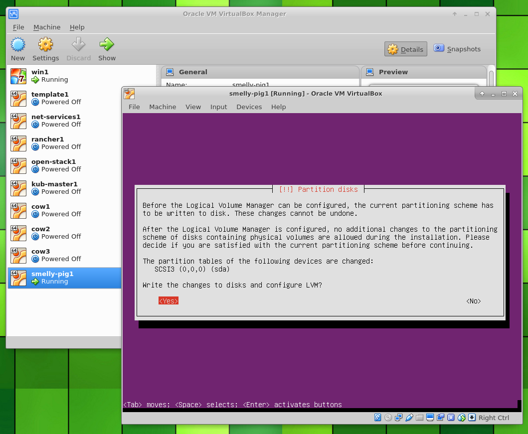Click rancher1 VM OS icon

(18, 144)
